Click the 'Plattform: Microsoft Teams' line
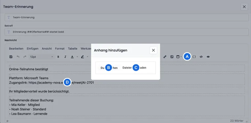 click(29, 78)
